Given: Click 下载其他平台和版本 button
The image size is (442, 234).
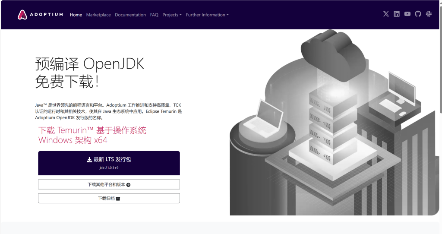Looking at the screenshot, I should point(109,184).
